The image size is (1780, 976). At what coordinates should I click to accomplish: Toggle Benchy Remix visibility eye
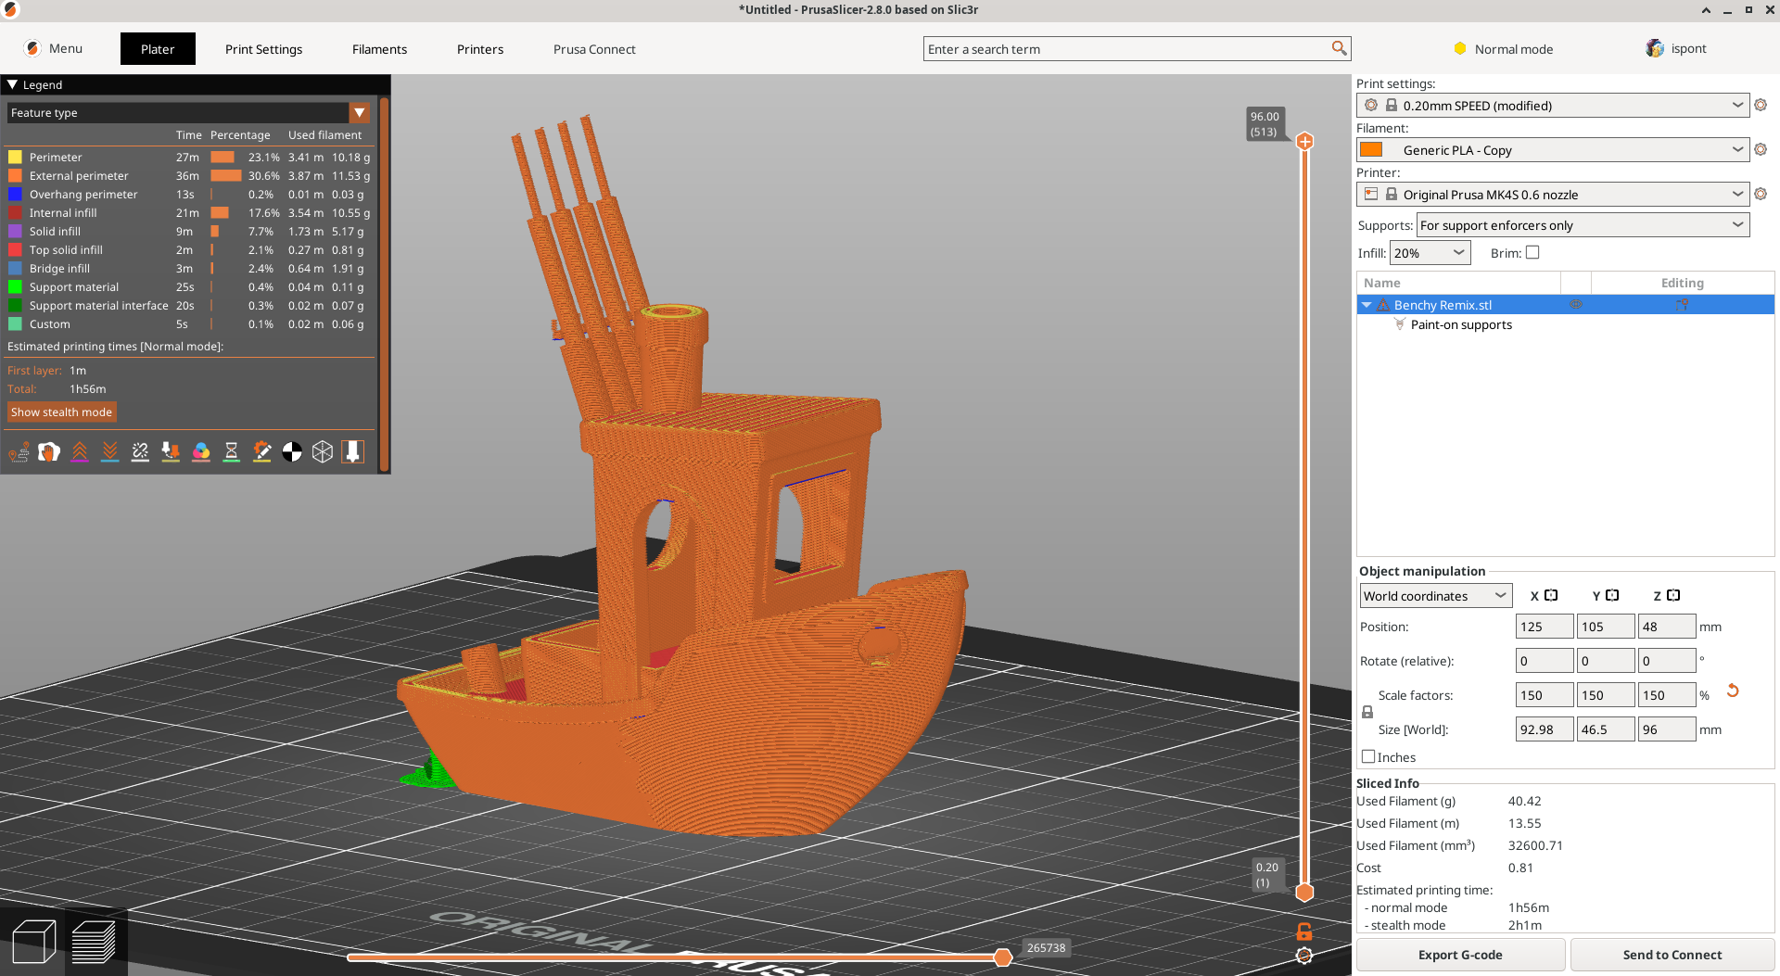1575,305
